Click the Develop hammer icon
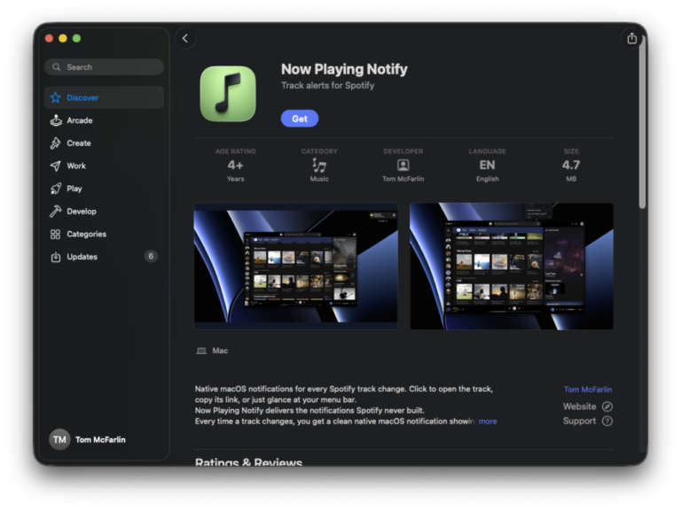The width and height of the screenshot is (681, 510). pyautogui.click(x=56, y=212)
